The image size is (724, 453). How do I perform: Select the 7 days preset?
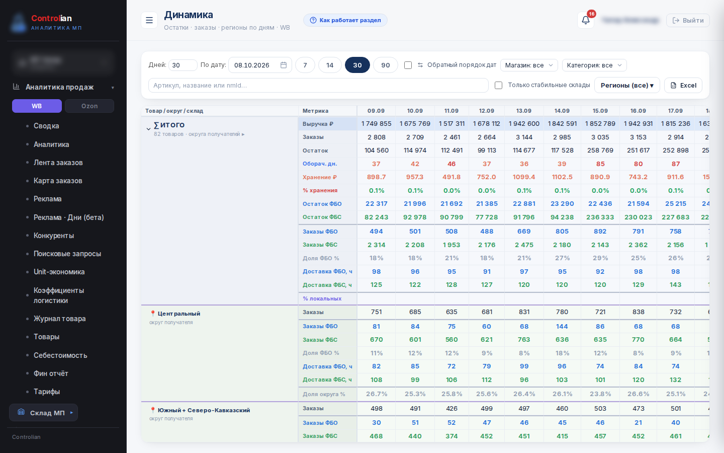(305, 65)
